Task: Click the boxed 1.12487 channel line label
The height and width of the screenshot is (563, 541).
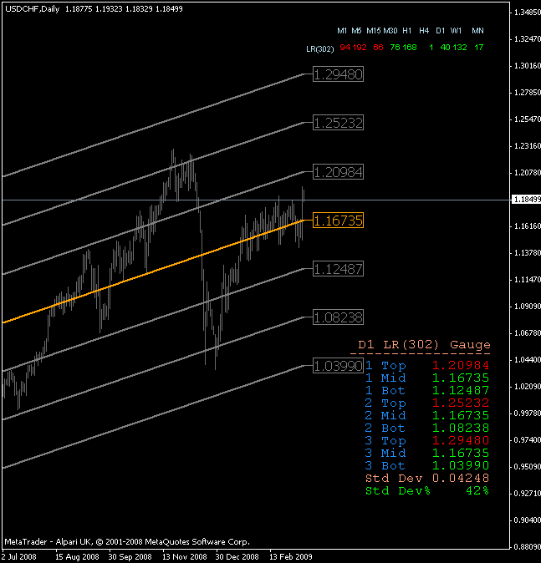Action: coord(339,269)
